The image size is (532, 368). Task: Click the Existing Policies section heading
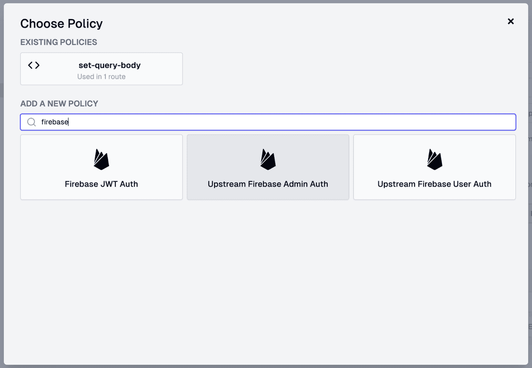pos(59,42)
